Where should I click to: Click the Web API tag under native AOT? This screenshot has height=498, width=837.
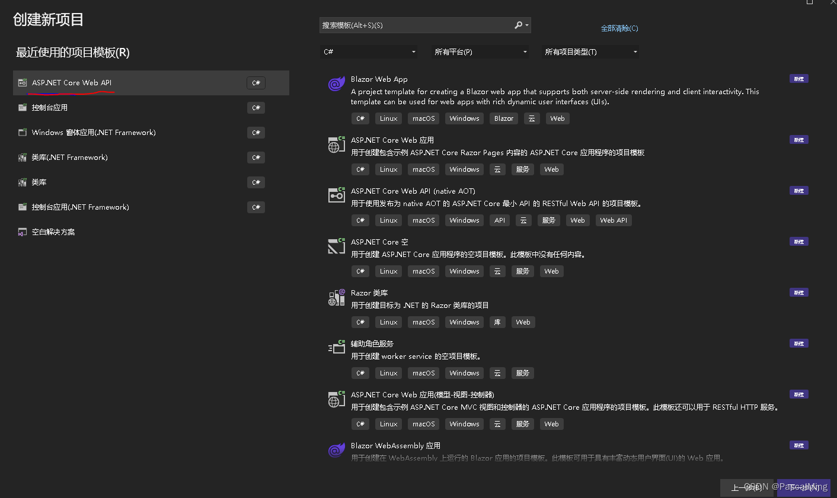point(614,220)
